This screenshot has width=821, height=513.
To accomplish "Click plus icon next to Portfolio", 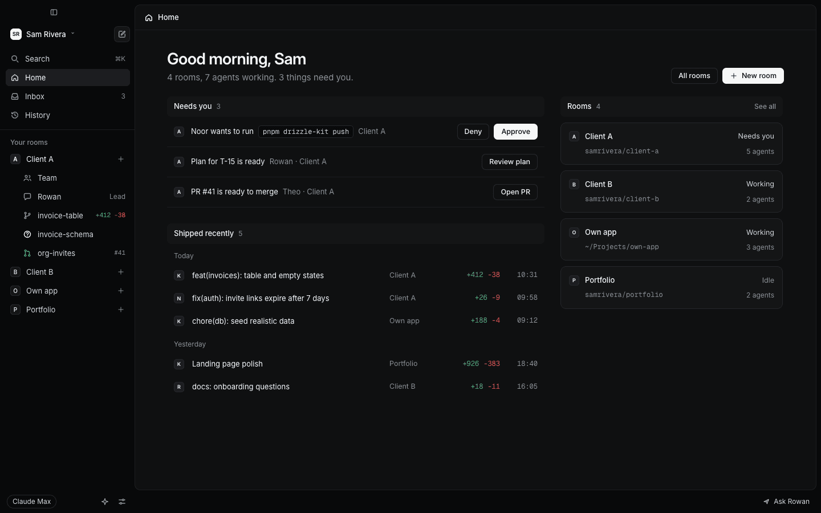I will coord(121,310).
